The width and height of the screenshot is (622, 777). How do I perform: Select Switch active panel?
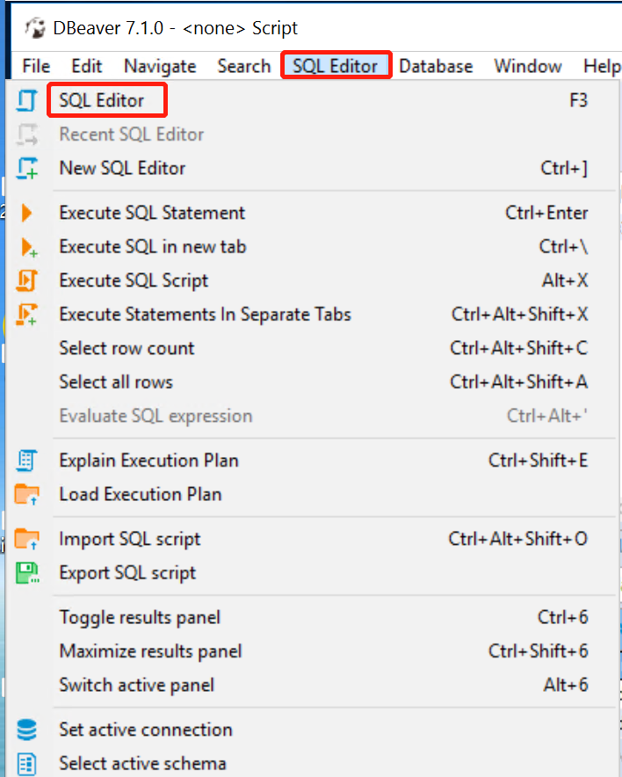[x=136, y=685]
